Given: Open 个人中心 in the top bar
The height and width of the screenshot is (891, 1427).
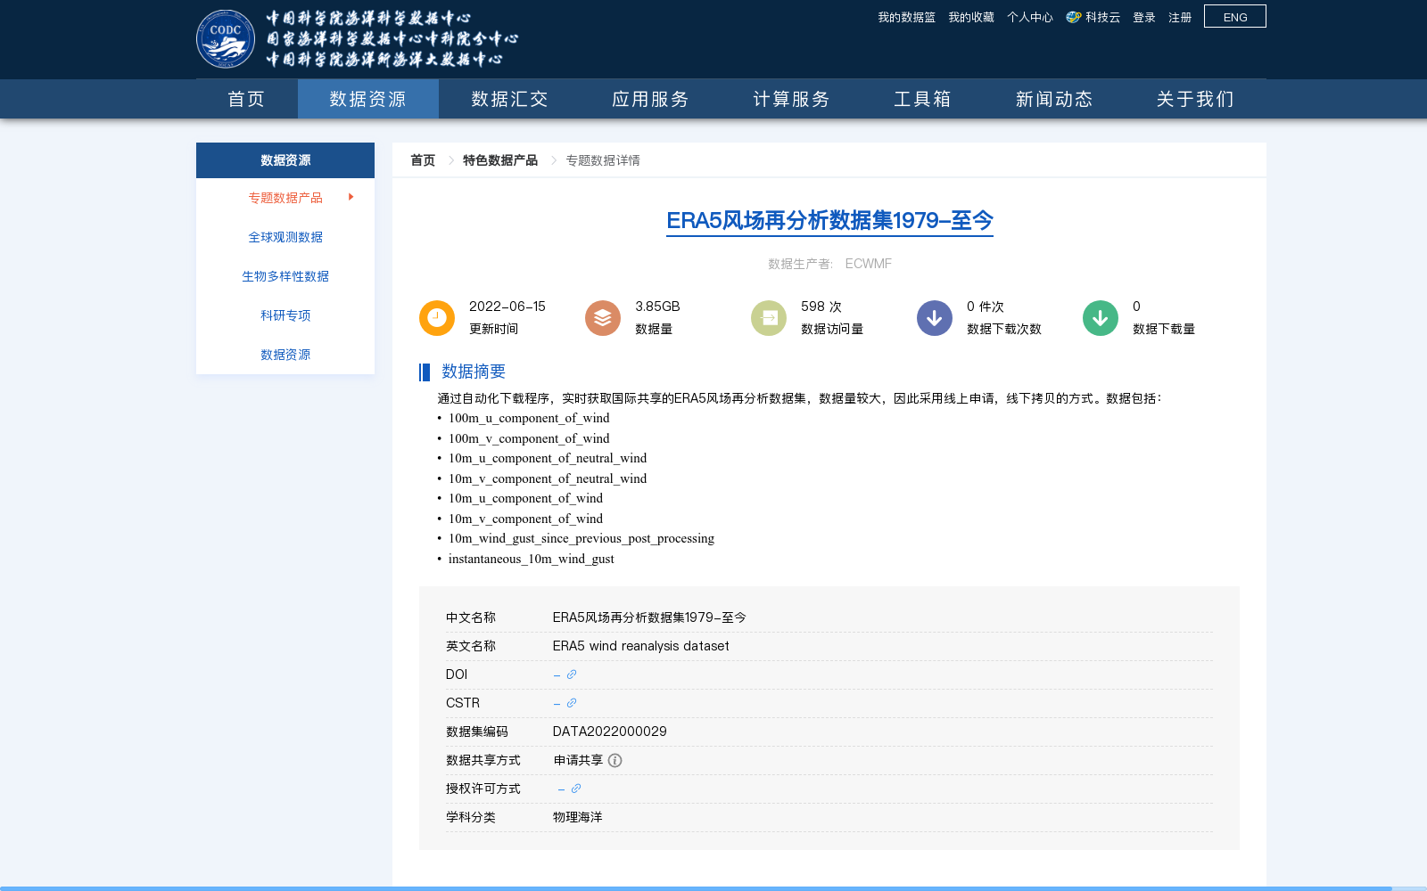Looking at the screenshot, I should tap(1030, 17).
